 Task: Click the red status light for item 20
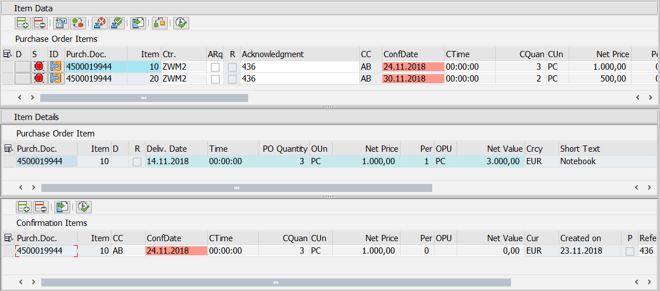pyautogui.click(x=39, y=79)
